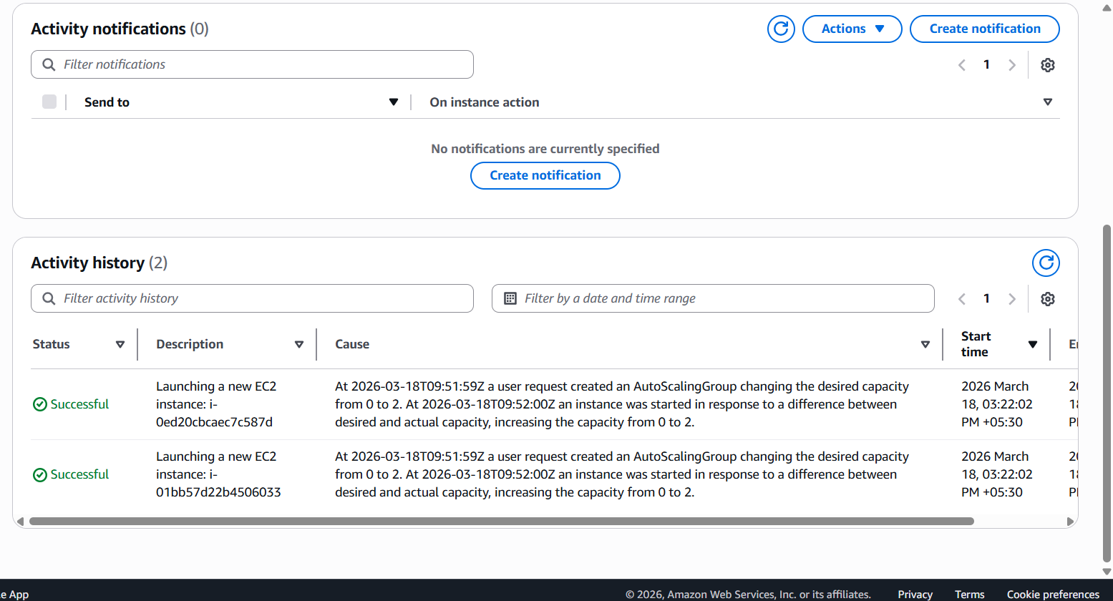This screenshot has height=601, width=1113.
Task: Open Activity history settings gear
Action: 1048,298
